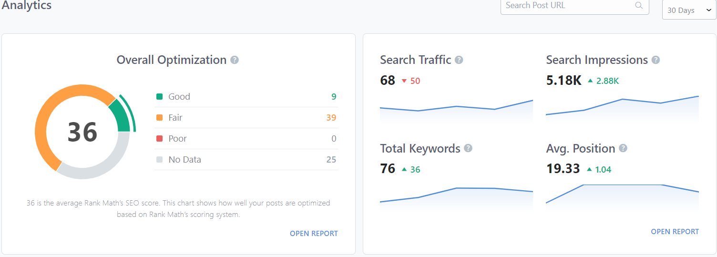717x257 pixels.
Task: Open report under Overall Optimization
Action: (x=314, y=234)
